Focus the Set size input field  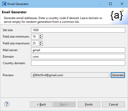[78, 30]
